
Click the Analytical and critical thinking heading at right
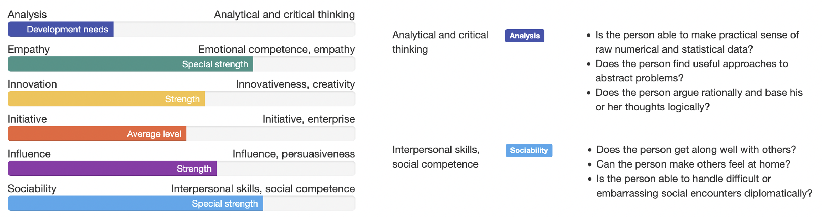pos(440,42)
